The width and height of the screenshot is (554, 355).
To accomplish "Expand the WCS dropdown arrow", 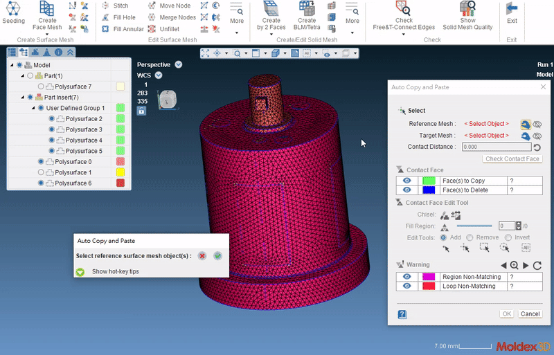I will 159,75.
